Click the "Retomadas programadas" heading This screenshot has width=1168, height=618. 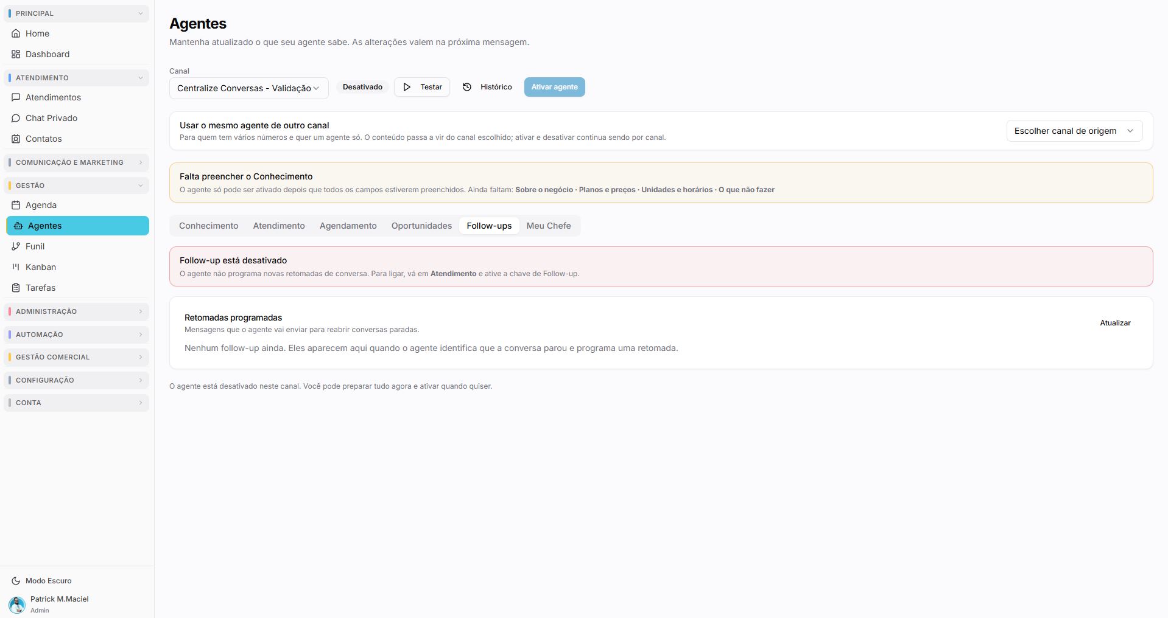click(x=233, y=318)
